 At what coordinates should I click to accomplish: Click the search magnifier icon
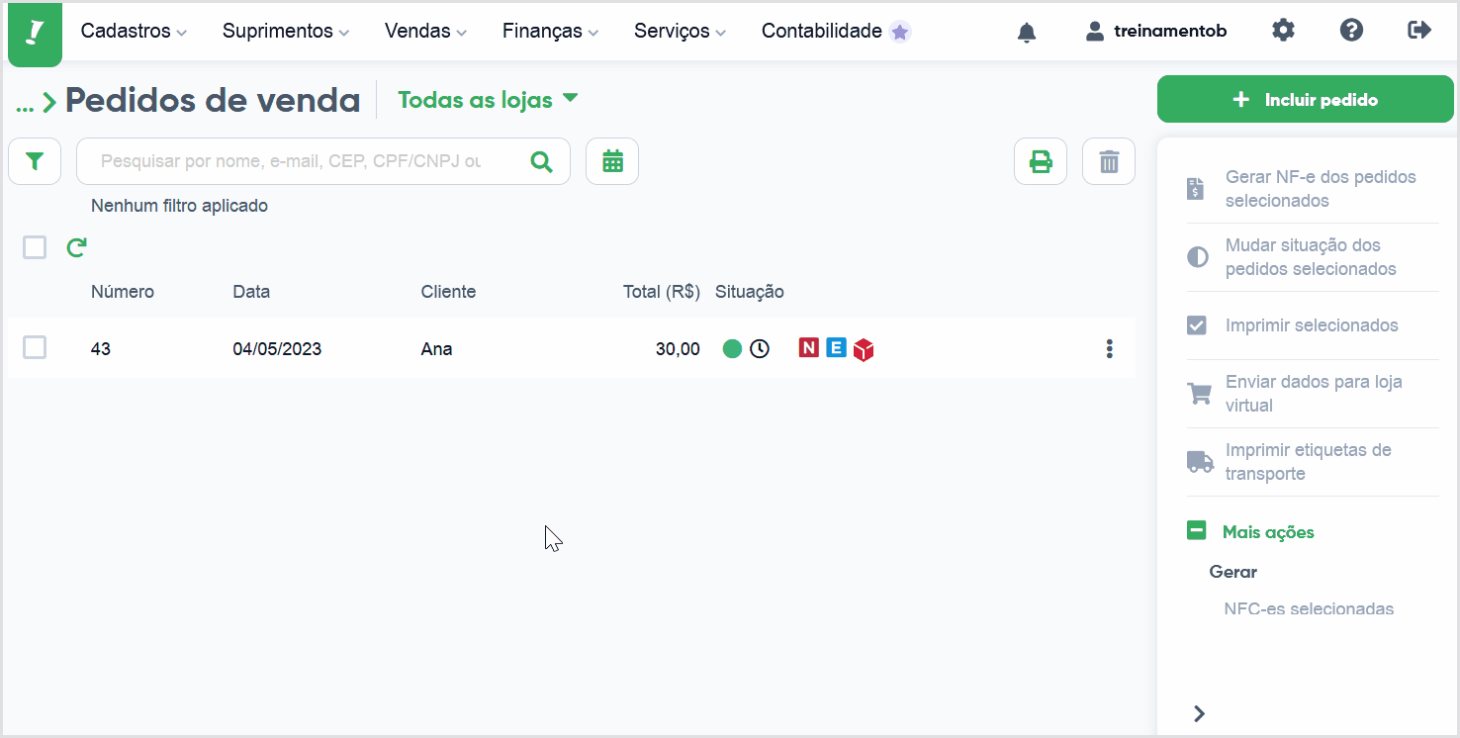(541, 161)
